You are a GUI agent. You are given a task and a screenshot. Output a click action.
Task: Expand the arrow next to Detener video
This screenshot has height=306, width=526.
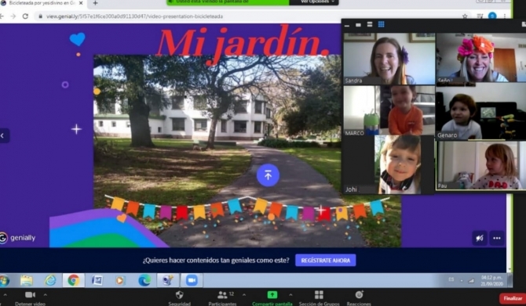click(x=46, y=294)
